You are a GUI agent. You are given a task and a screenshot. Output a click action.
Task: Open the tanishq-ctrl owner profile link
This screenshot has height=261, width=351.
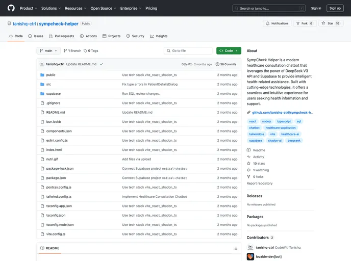24,24
